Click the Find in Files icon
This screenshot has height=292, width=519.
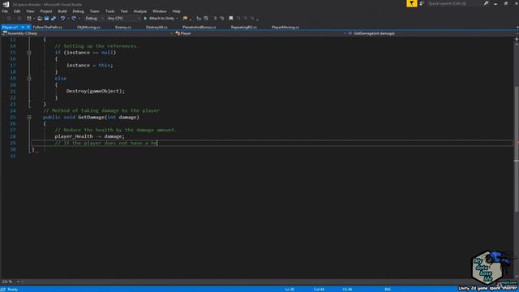pyautogui.click(x=185, y=18)
